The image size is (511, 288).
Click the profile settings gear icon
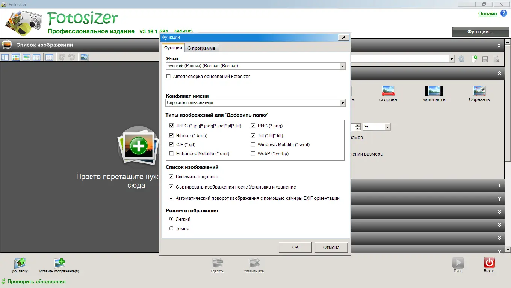click(x=462, y=59)
